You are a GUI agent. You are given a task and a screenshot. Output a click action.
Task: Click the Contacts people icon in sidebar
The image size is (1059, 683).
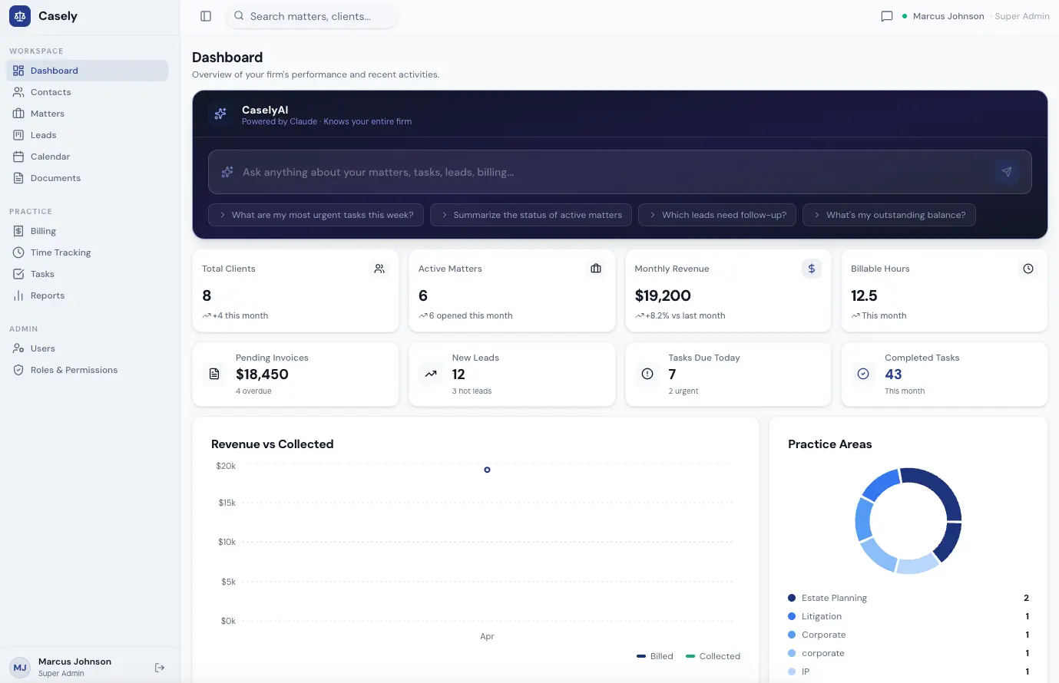(x=18, y=92)
